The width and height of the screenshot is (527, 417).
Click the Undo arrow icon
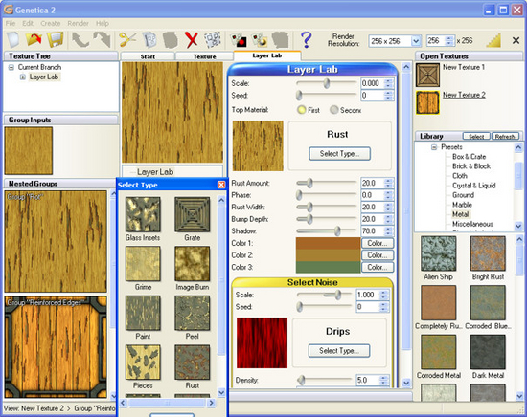(80, 40)
